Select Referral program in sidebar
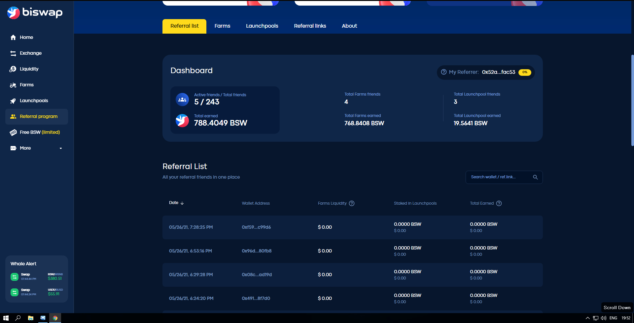The width and height of the screenshot is (634, 323). pos(37,117)
